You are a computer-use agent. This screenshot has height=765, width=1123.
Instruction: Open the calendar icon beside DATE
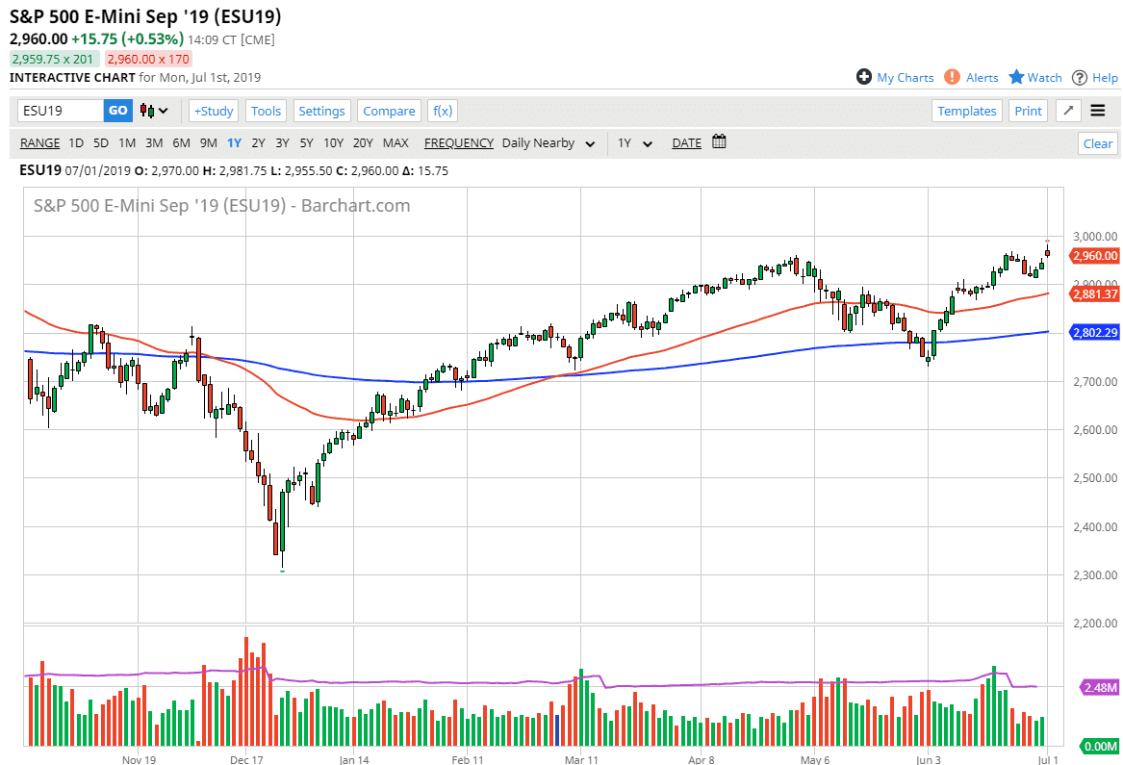718,141
